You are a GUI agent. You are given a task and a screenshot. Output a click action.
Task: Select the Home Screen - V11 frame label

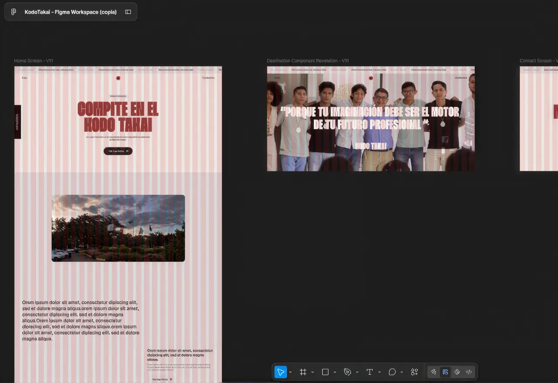(x=34, y=61)
